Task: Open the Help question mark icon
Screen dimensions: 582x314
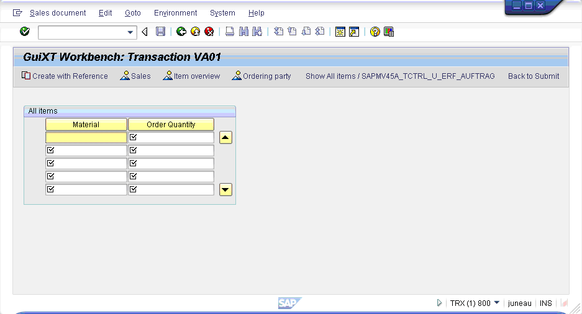Action: (375, 32)
